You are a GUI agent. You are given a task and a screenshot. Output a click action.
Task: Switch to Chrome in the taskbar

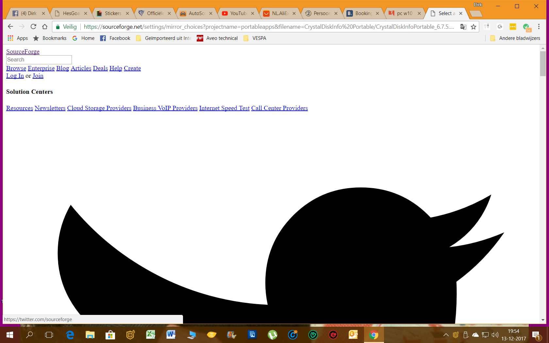click(374, 335)
